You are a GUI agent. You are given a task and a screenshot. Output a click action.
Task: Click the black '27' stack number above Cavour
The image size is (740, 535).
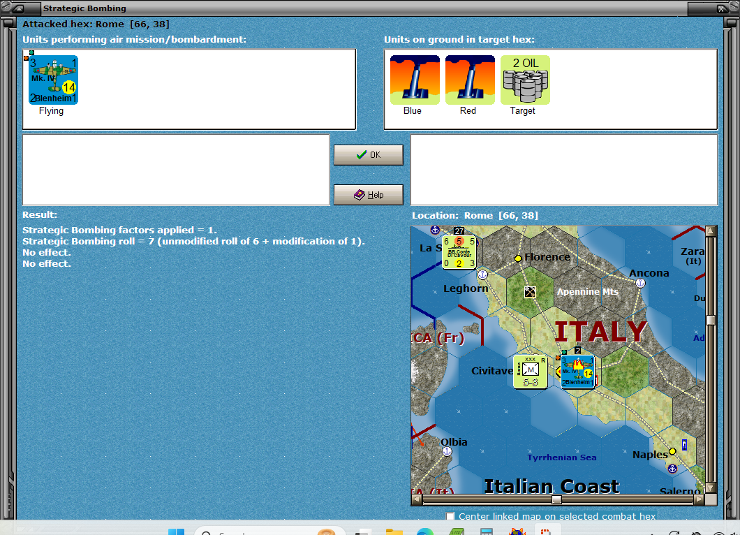[459, 231]
